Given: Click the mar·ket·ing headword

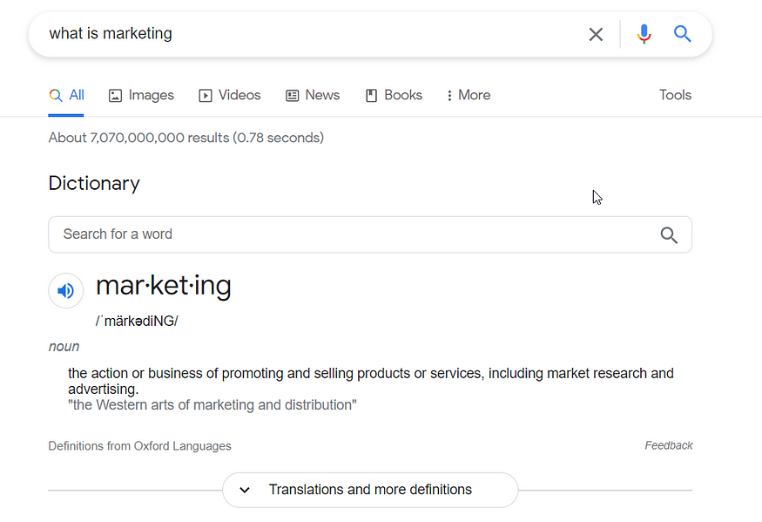Looking at the screenshot, I should click(164, 286).
